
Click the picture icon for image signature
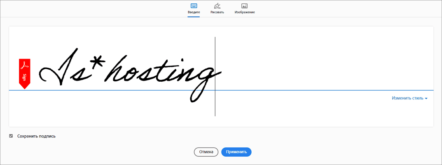coord(244,6)
